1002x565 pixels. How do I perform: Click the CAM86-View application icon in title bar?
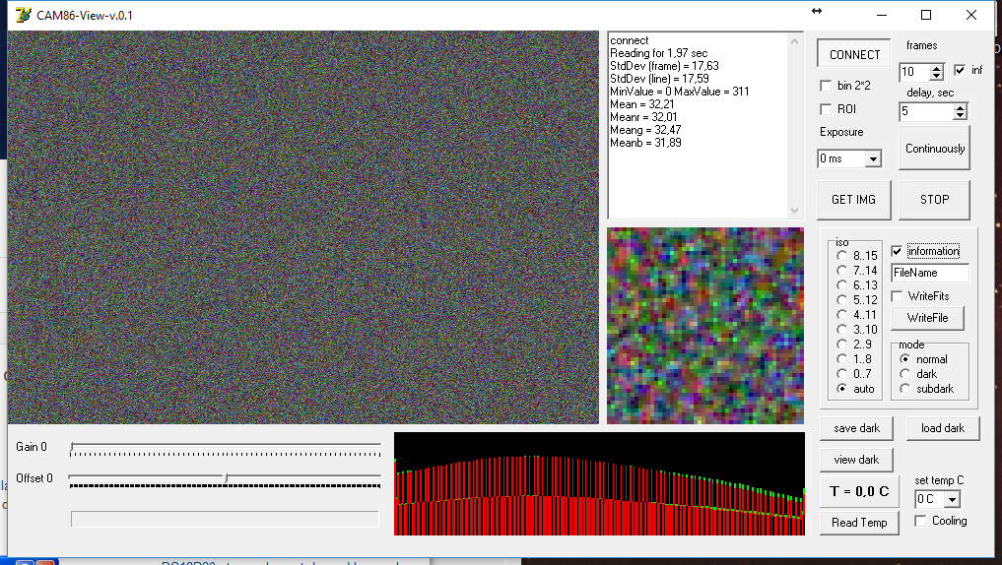[x=23, y=15]
